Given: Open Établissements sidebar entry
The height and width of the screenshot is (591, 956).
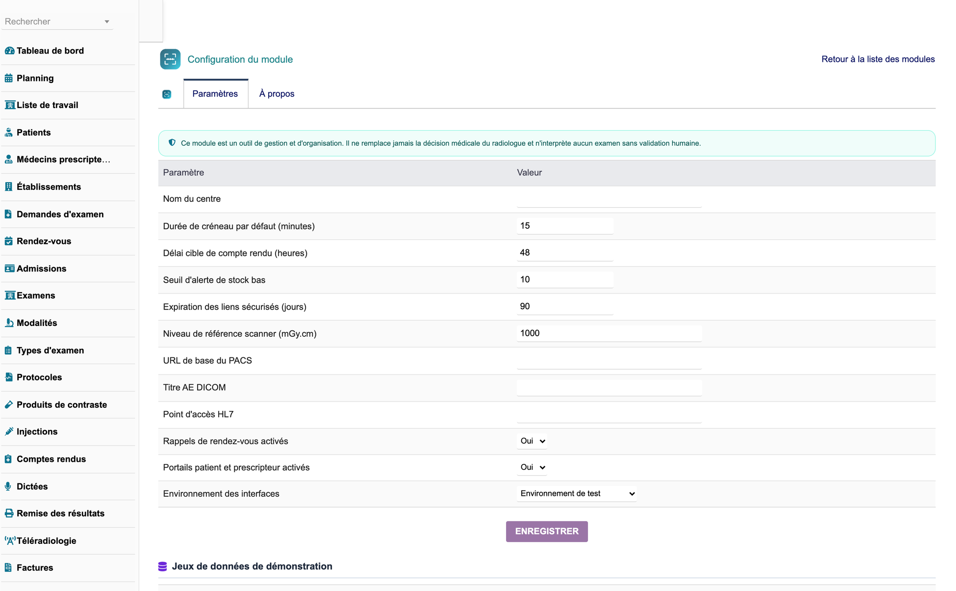Looking at the screenshot, I should [49, 187].
